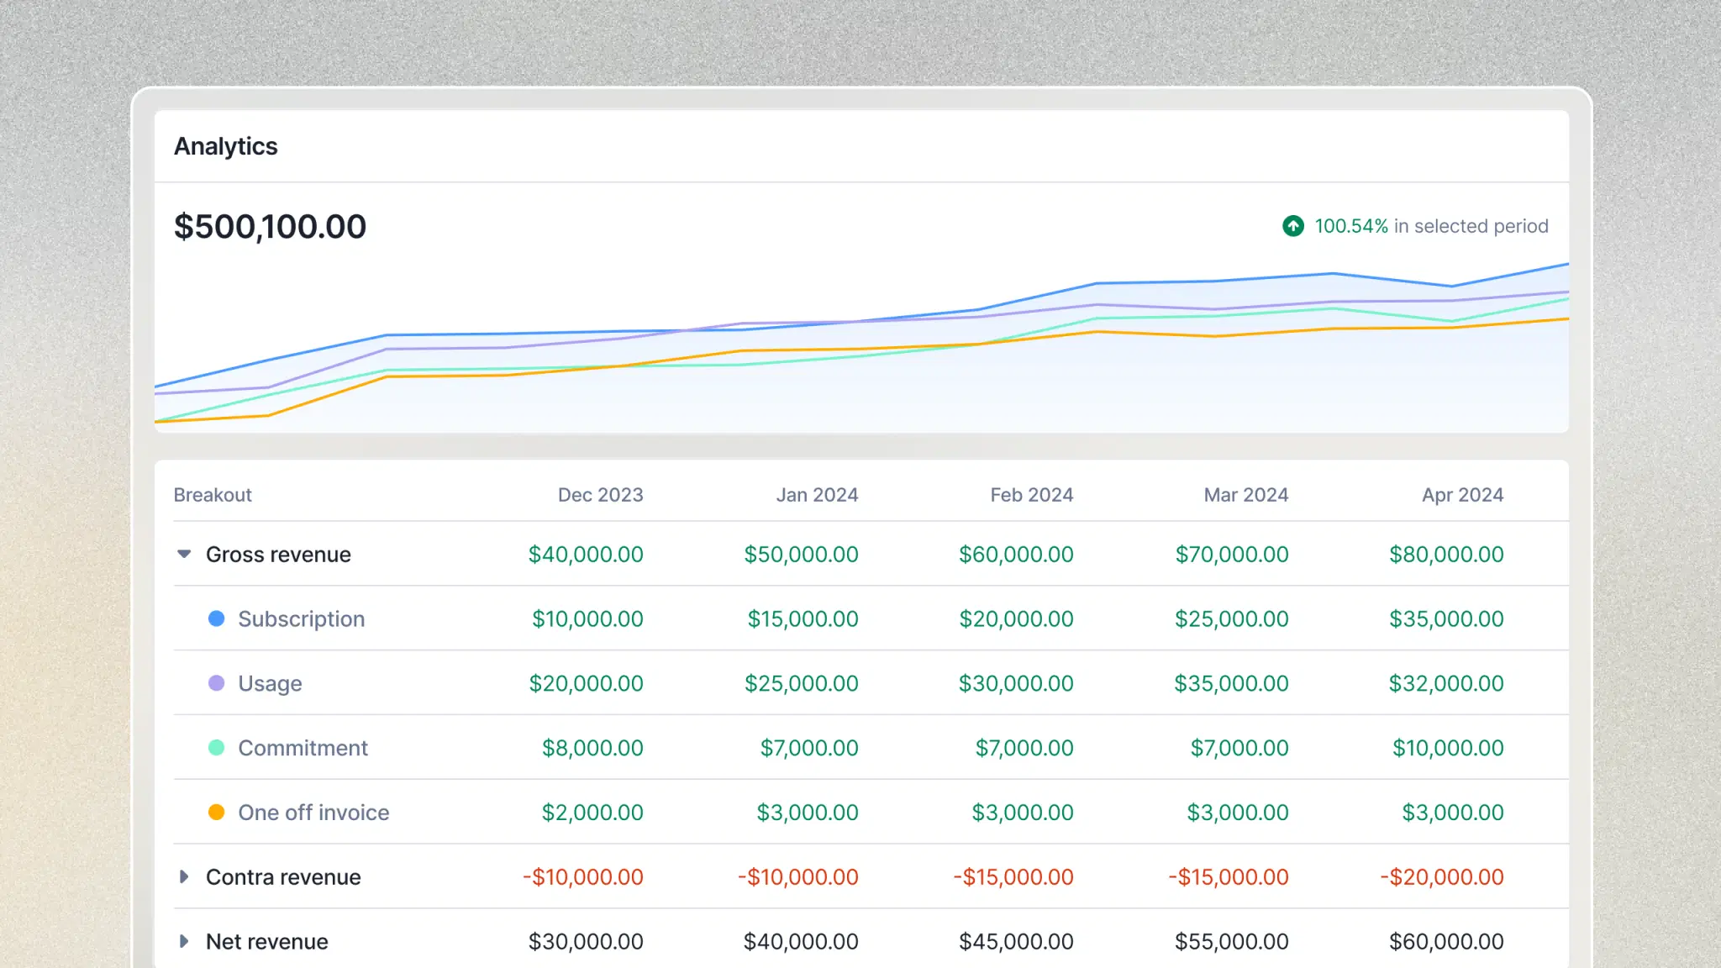Toggle the Subscription series on the chart
The height and width of the screenshot is (968, 1721).
click(x=302, y=618)
